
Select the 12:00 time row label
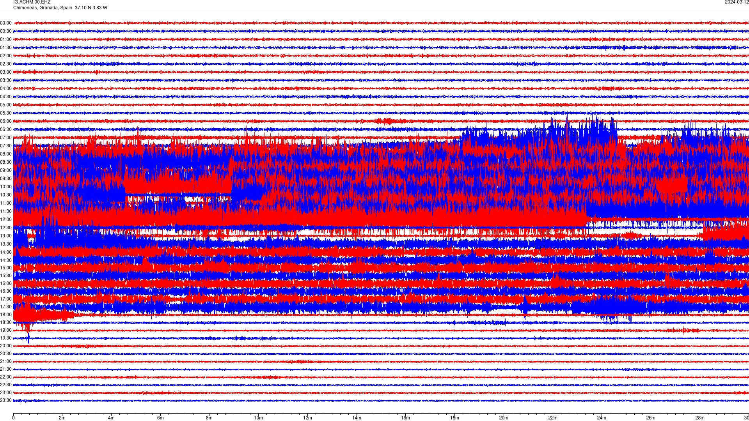click(6, 219)
